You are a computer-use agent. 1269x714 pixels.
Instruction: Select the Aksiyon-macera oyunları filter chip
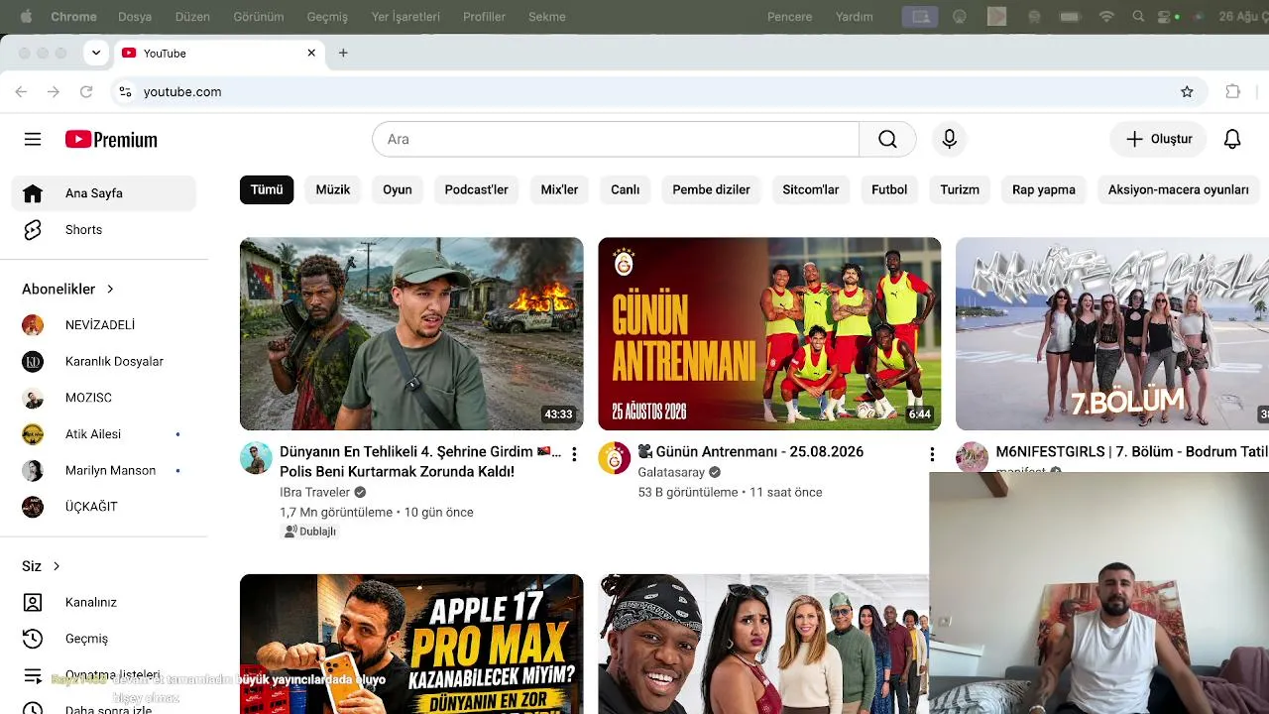[1179, 189]
